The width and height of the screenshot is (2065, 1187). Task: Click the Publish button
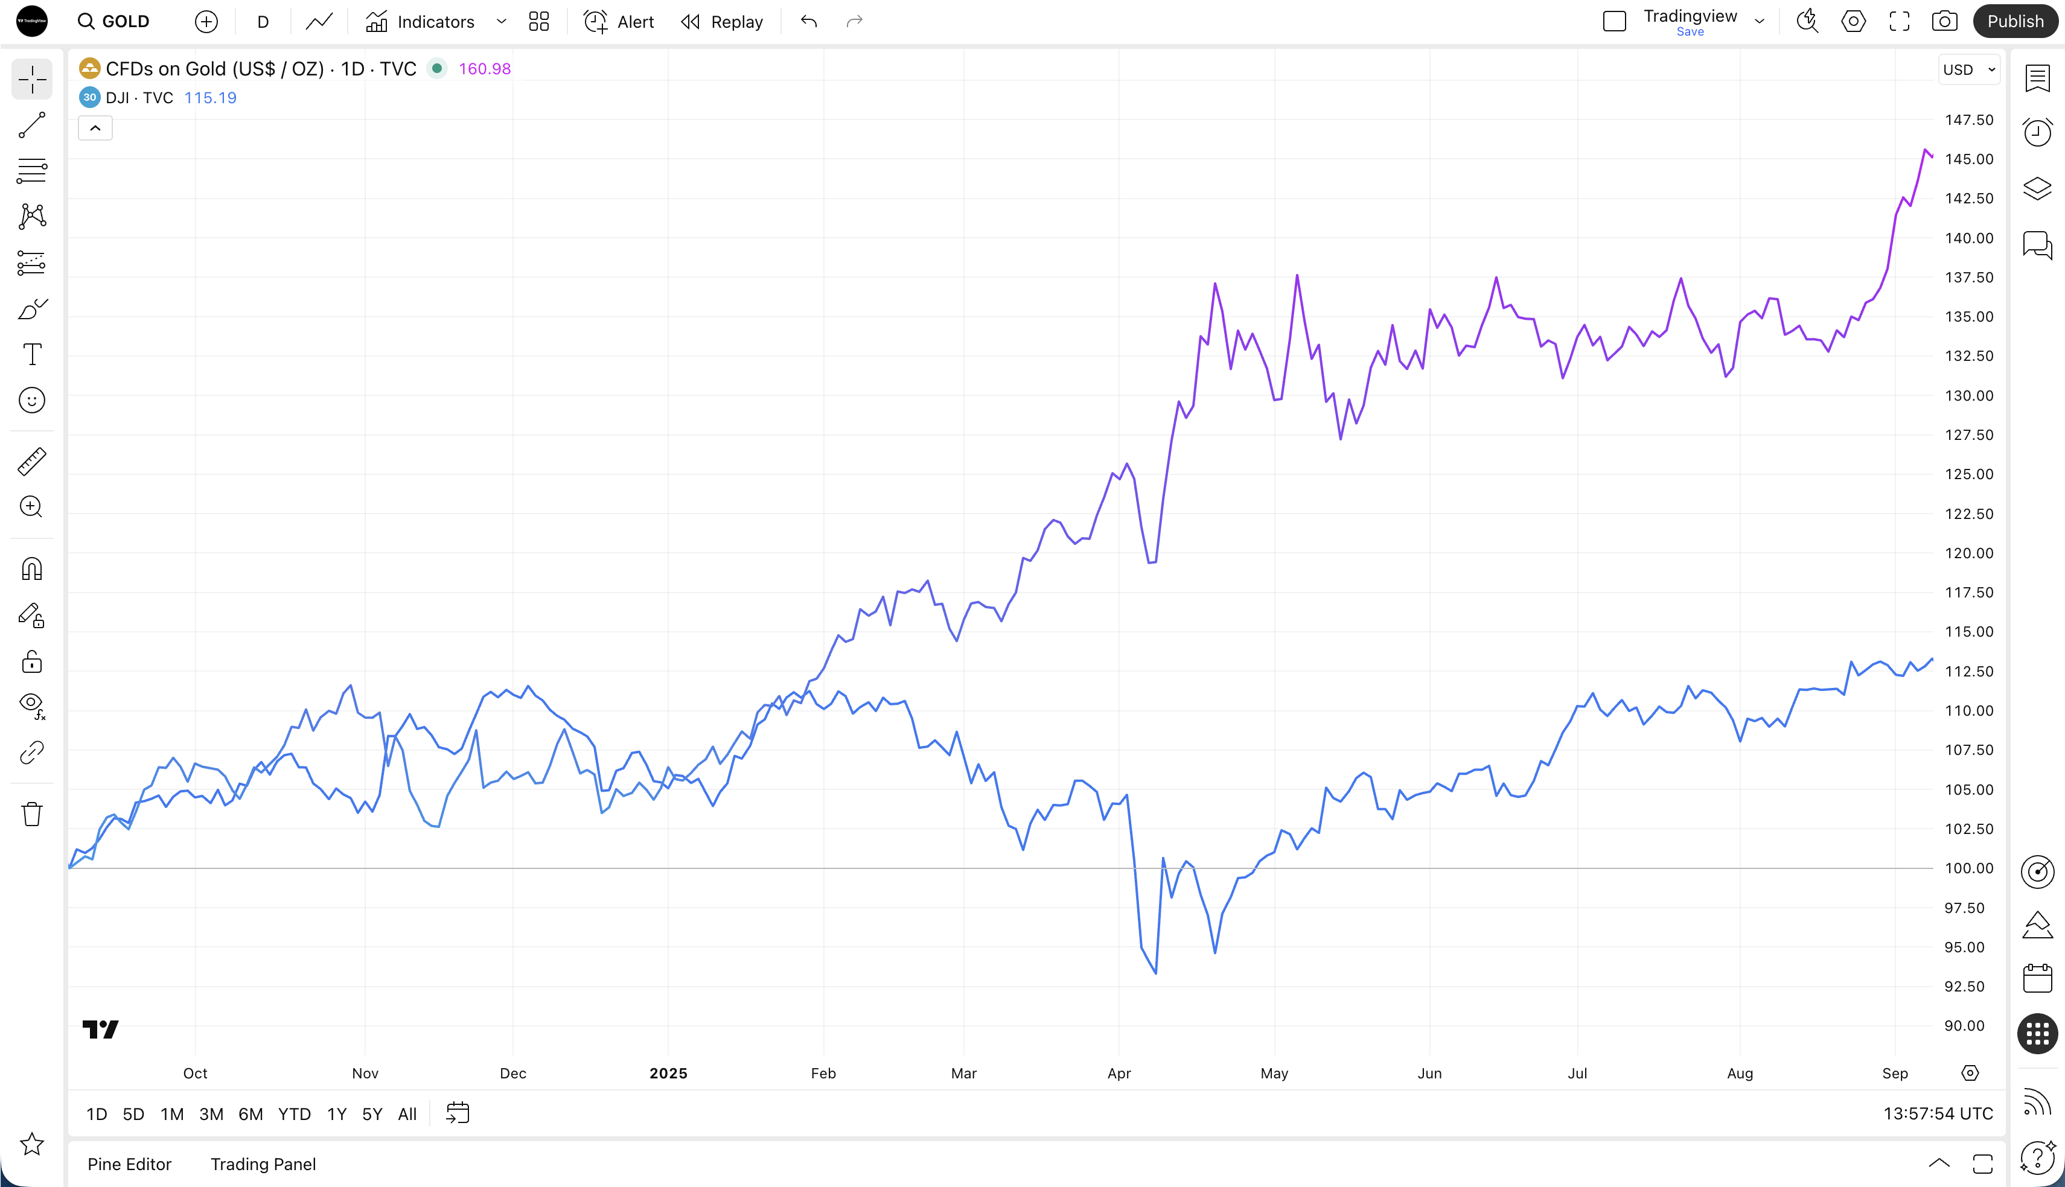2016,21
